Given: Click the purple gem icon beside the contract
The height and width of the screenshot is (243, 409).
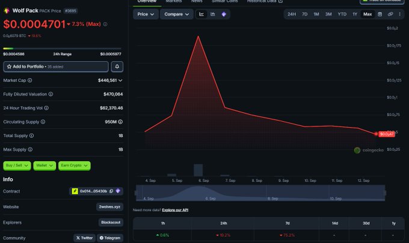Looking at the screenshot, I should pyautogui.click(x=118, y=191).
